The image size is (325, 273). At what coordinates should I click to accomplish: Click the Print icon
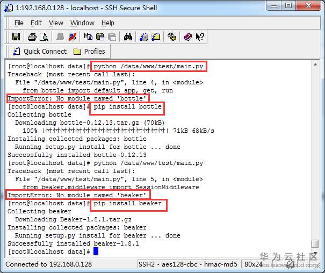pos(32,37)
